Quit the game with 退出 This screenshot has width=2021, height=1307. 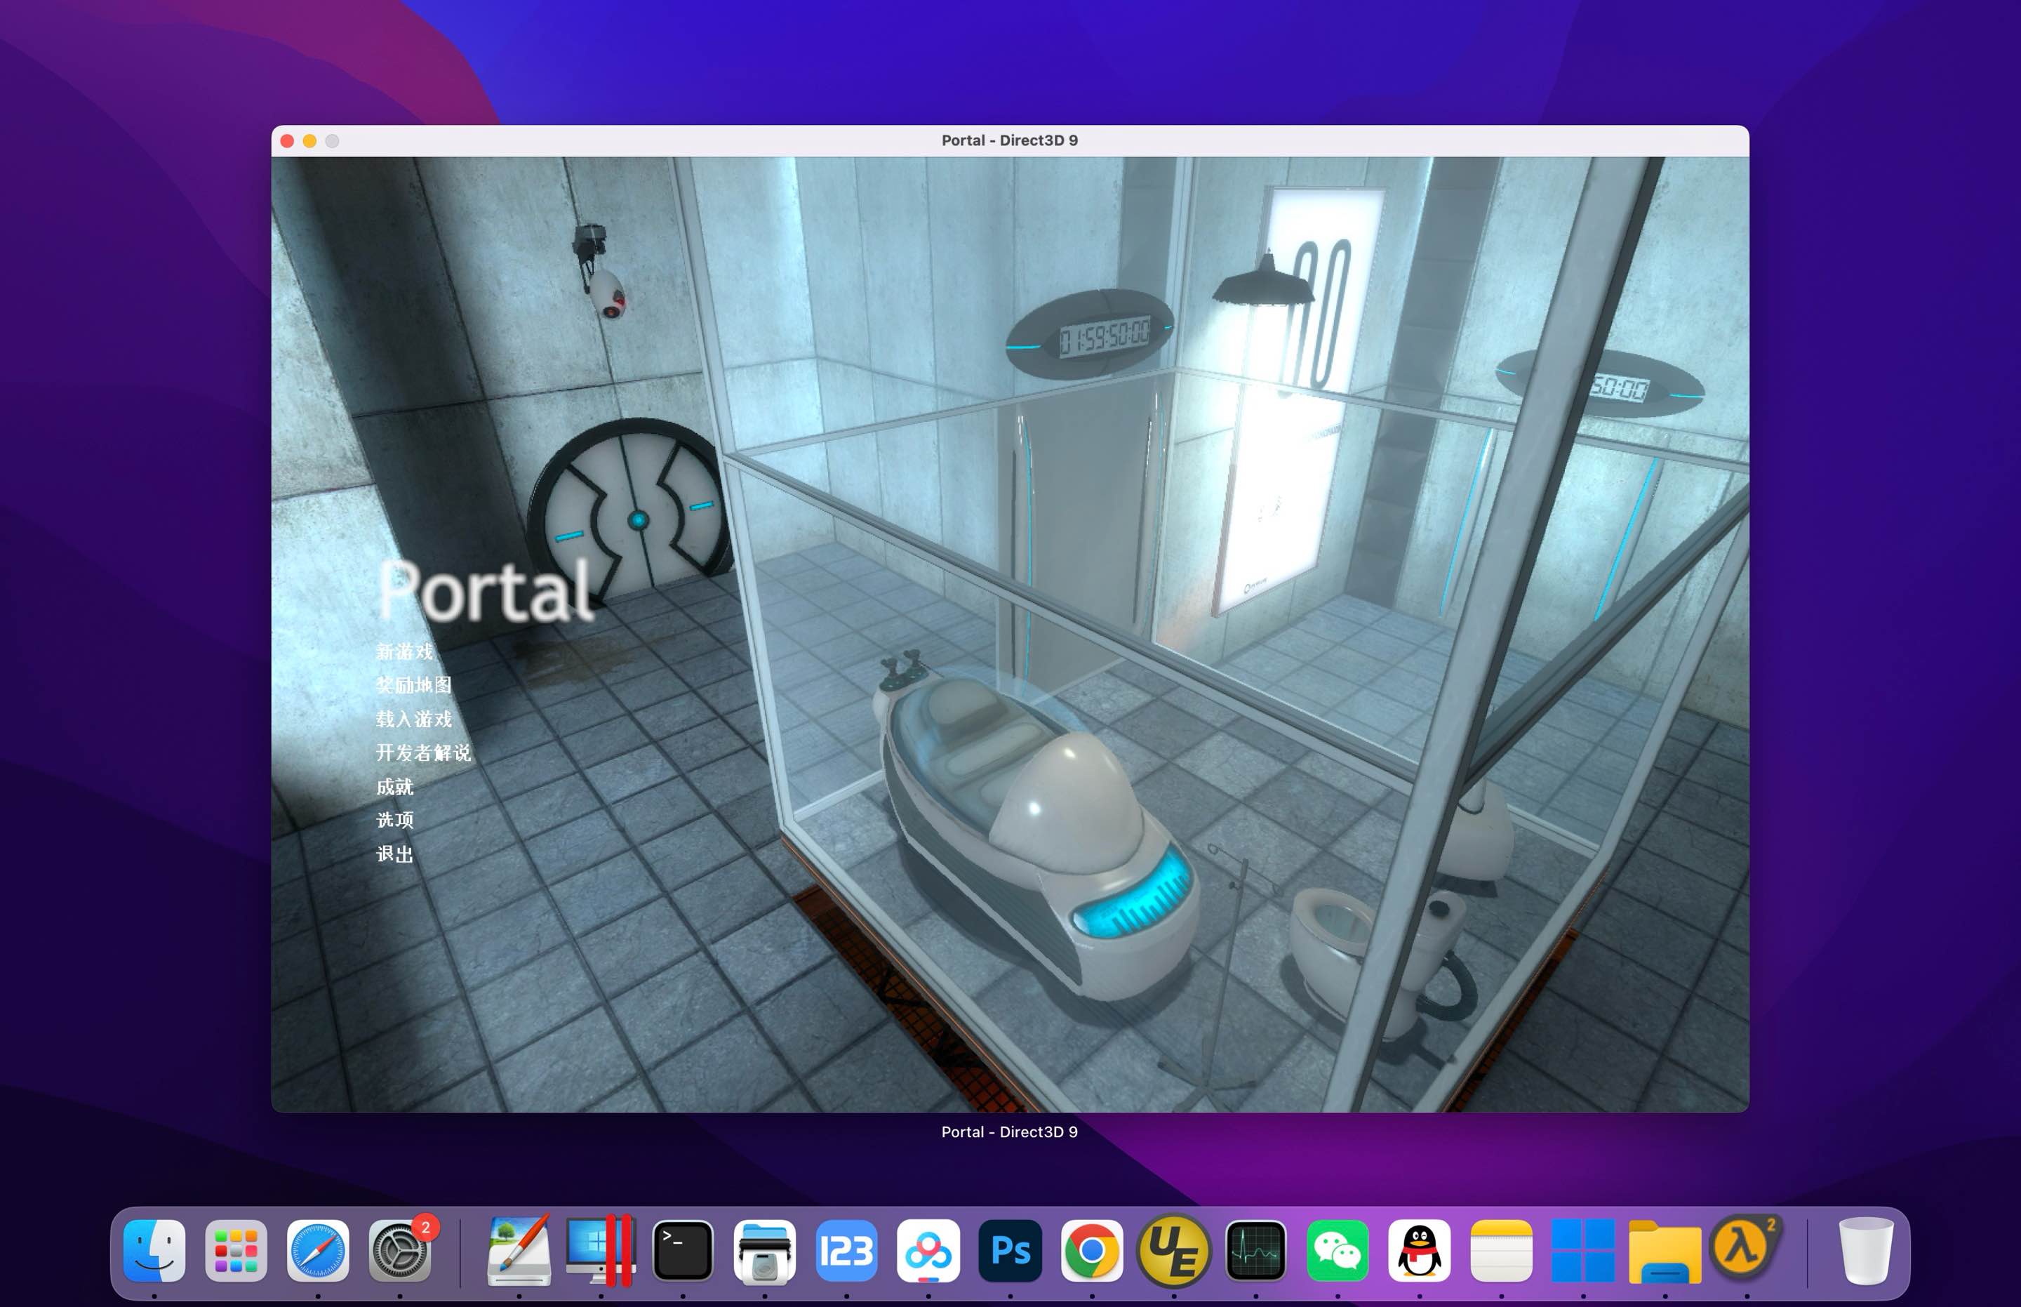point(395,854)
